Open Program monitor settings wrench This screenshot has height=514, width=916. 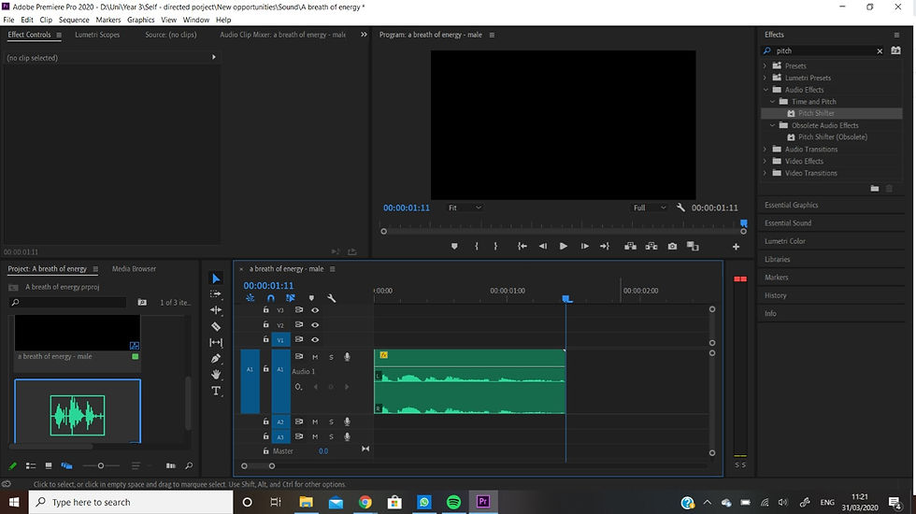pyautogui.click(x=680, y=207)
